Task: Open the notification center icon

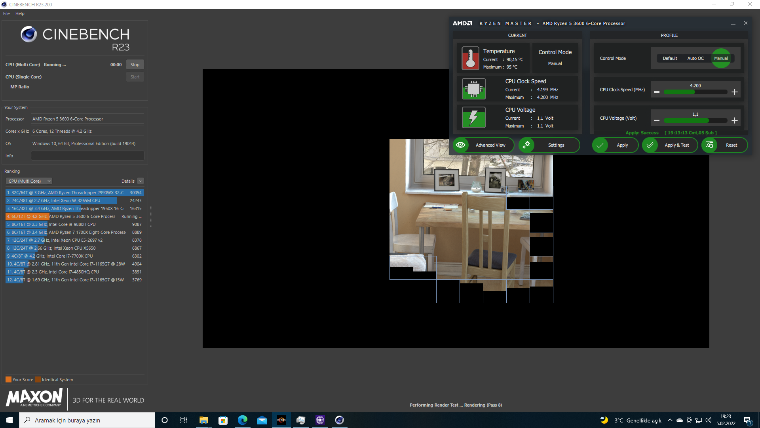Action: coord(747,420)
